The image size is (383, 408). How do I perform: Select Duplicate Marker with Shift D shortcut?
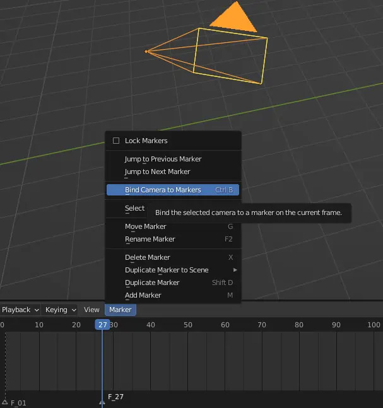(152, 283)
